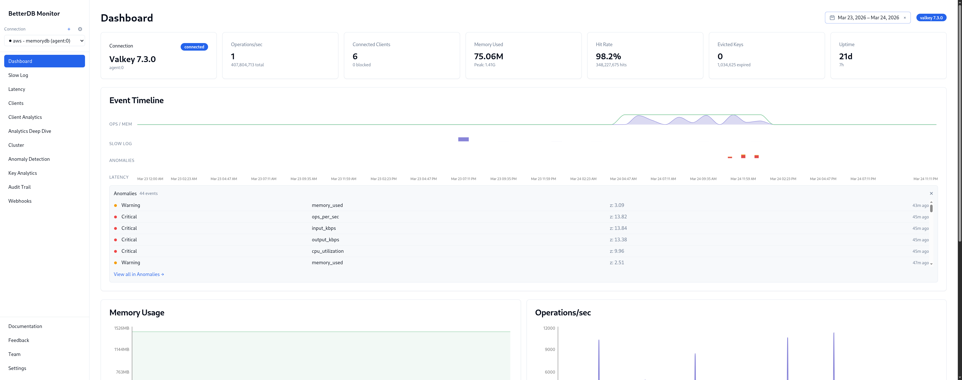The width and height of the screenshot is (962, 380).
Task: Click the connected status badge
Action: (x=194, y=47)
